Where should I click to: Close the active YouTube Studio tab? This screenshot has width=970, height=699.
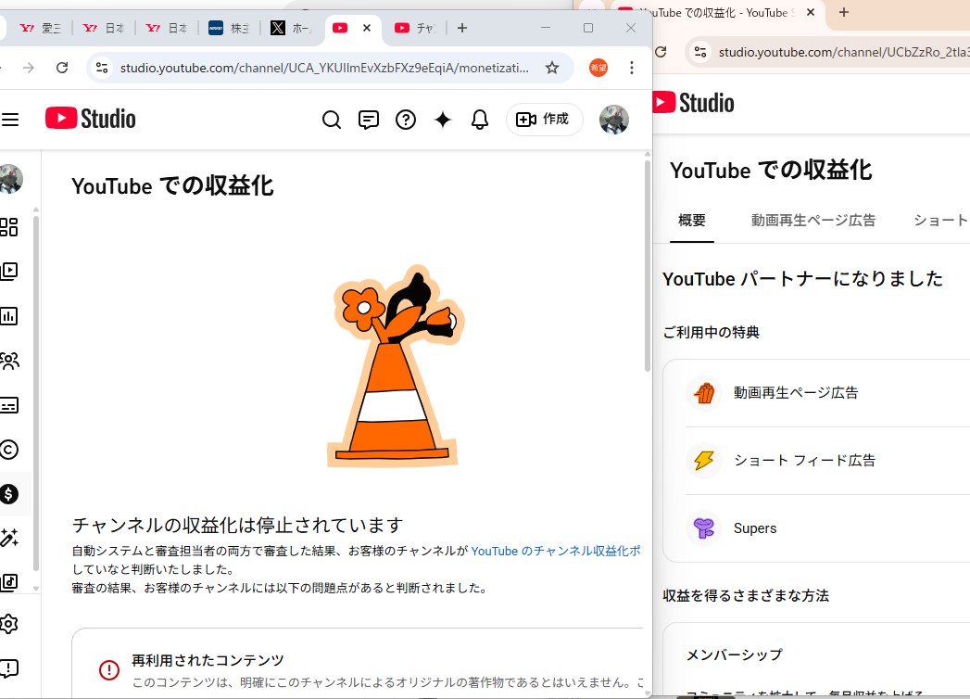click(x=367, y=28)
